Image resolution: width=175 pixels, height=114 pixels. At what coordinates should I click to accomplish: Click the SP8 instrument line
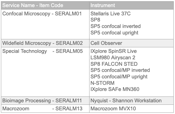coord(95,20)
